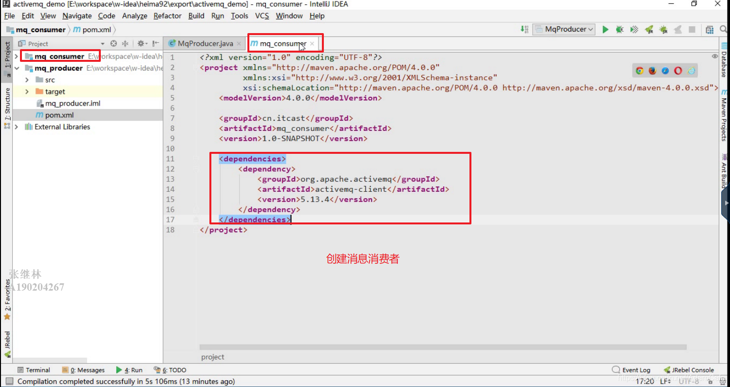Open the Terminal tool window
The width and height of the screenshot is (730, 387).
[34, 370]
